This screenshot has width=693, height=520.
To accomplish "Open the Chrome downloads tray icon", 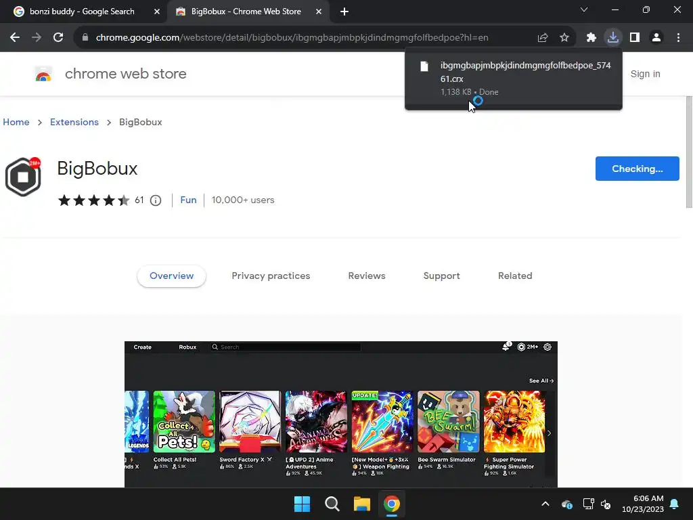I will pos(613,38).
